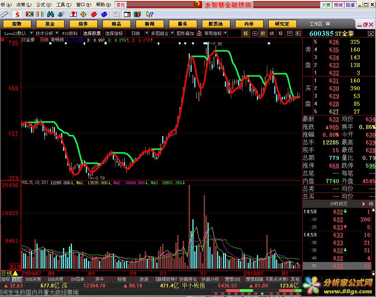Close the 600385 ST金泰 quote panel
This screenshot has width=376, height=297.
[x=371, y=34]
